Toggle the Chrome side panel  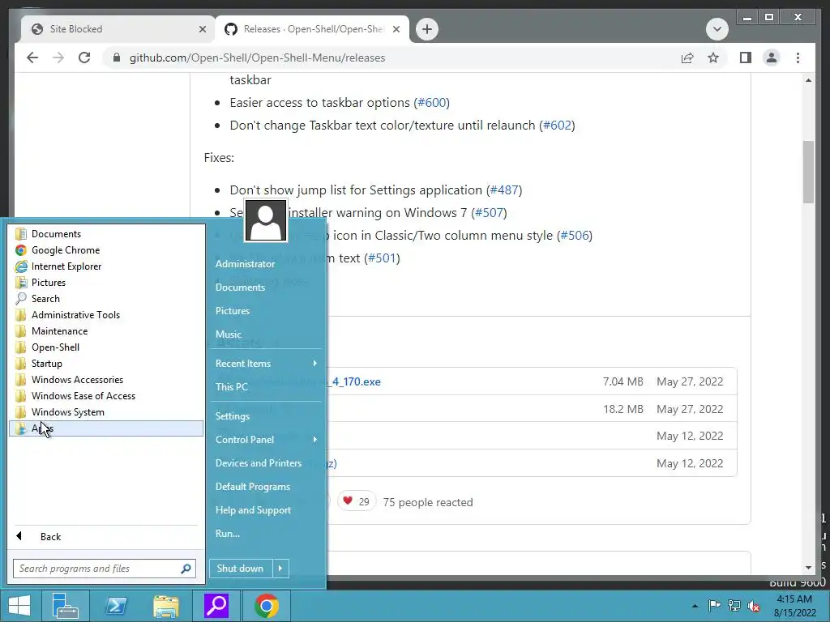[x=746, y=58]
